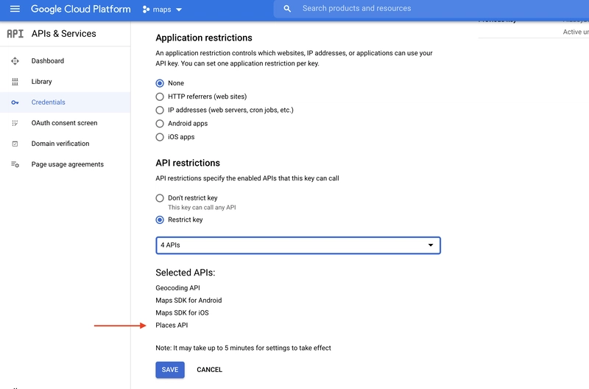Click the Domain verification checkbox icon
The width and height of the screenshot is (589, 389).
coord(15,144)
